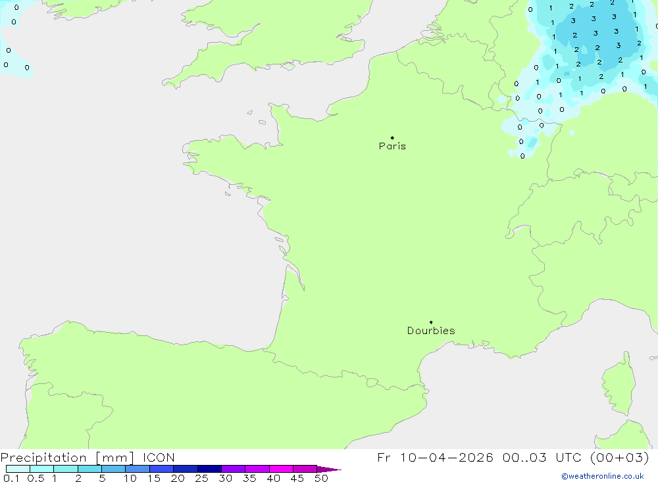Pick the 2–5 mm legend swatch

(x=89, y=469)
